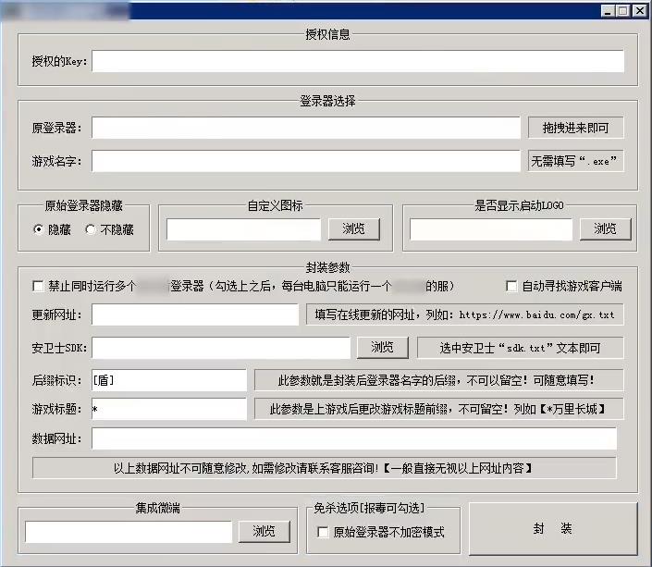Select the 不隐藏 radio button

[x=91, y=229]
